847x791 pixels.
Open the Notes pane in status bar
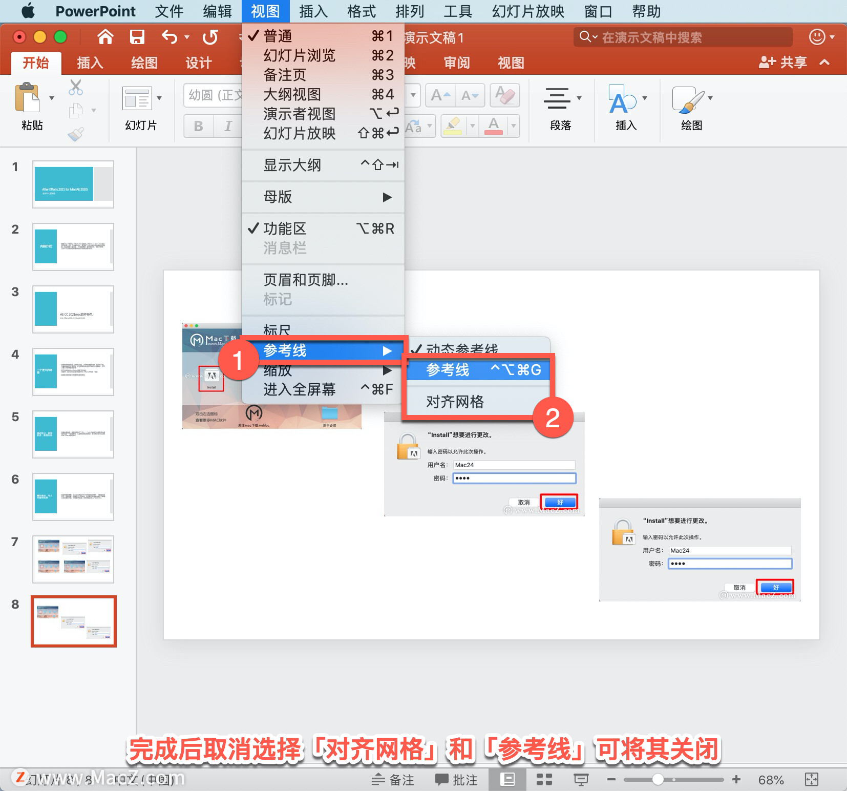pyautogui.click(x=393, y=780)
